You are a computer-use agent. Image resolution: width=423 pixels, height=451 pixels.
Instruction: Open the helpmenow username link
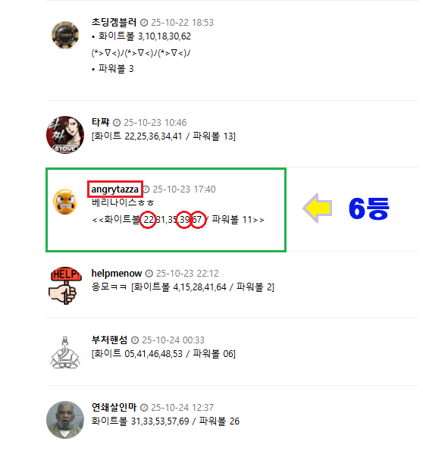(117, 273)
